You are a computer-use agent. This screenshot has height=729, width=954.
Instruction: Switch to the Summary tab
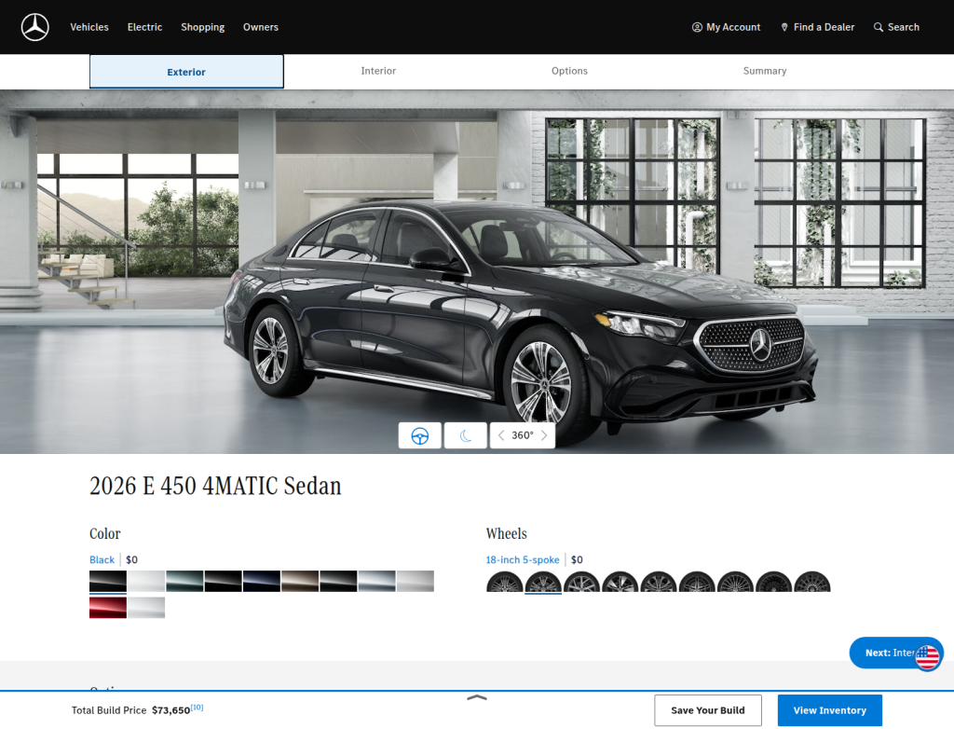tap(765, 71)
